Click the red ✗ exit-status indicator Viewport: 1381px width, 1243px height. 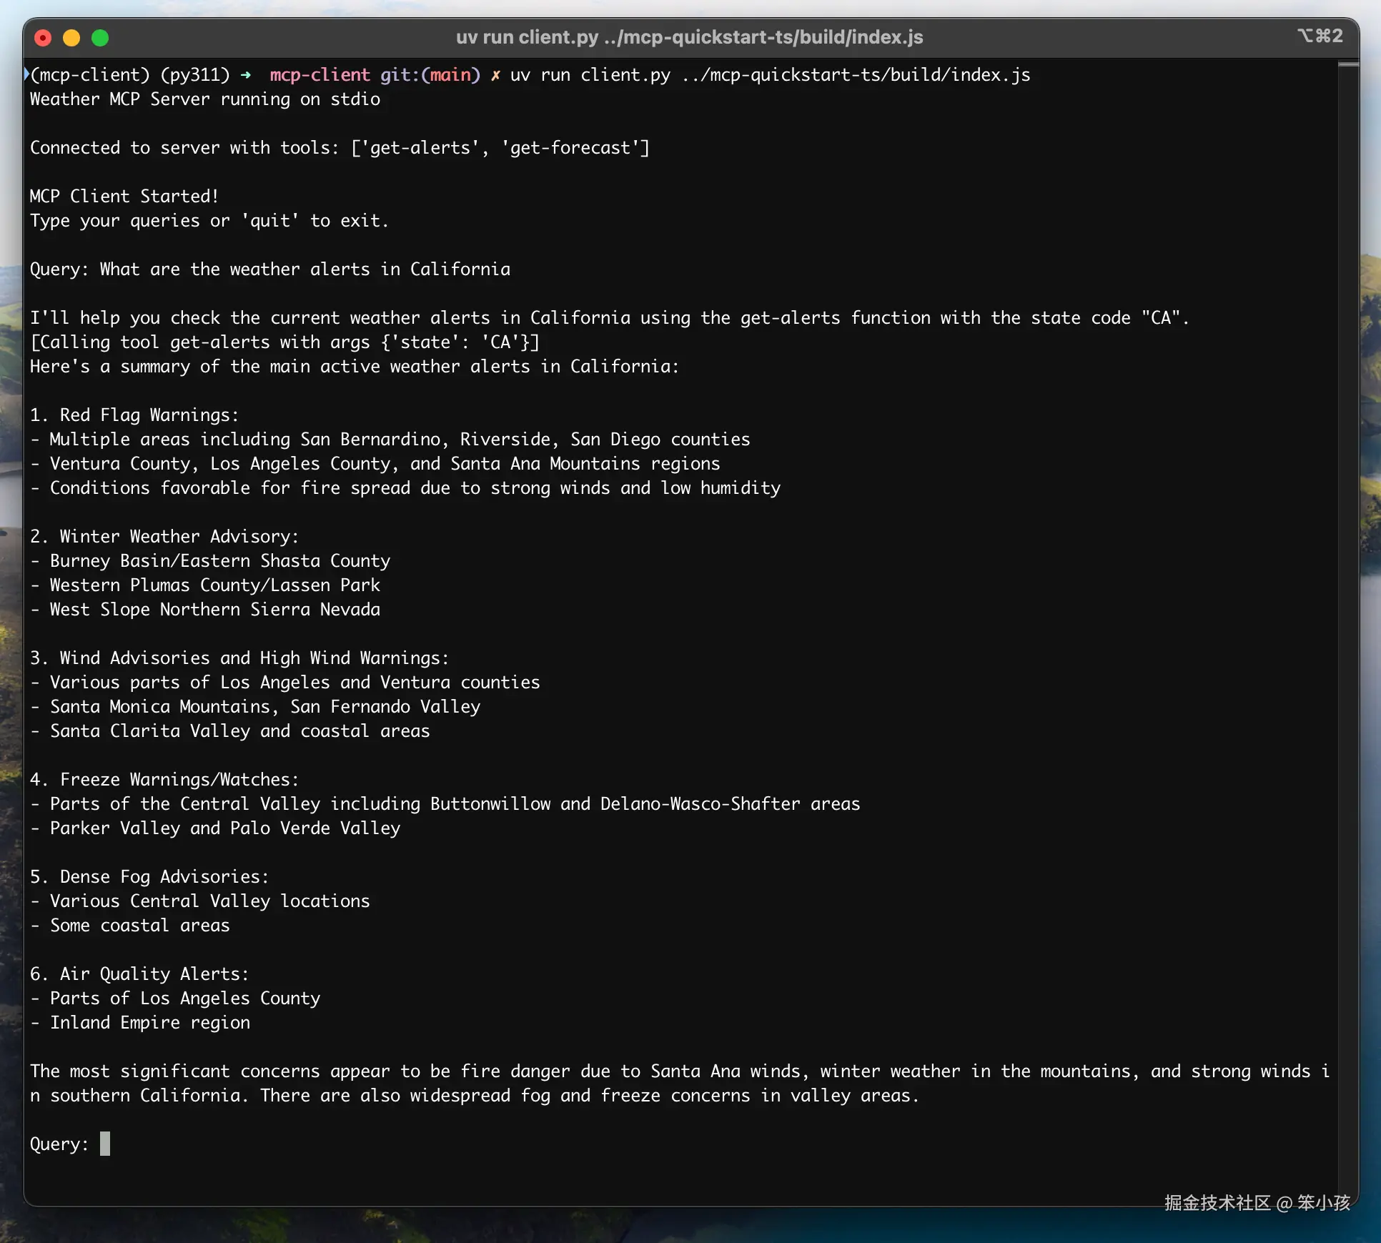click(x=495, y=75)
